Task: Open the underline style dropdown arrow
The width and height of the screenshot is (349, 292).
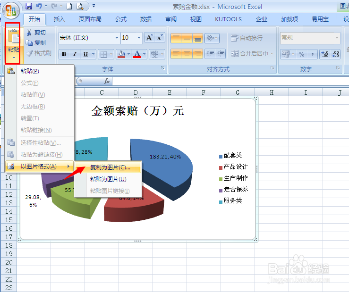Action: tap(93, 54)
